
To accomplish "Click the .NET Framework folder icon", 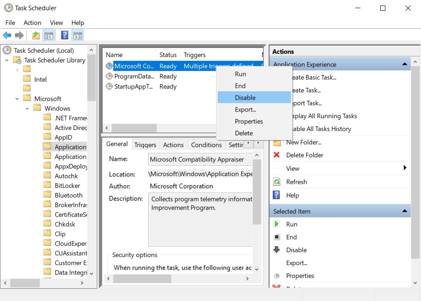I will point(47,117).
